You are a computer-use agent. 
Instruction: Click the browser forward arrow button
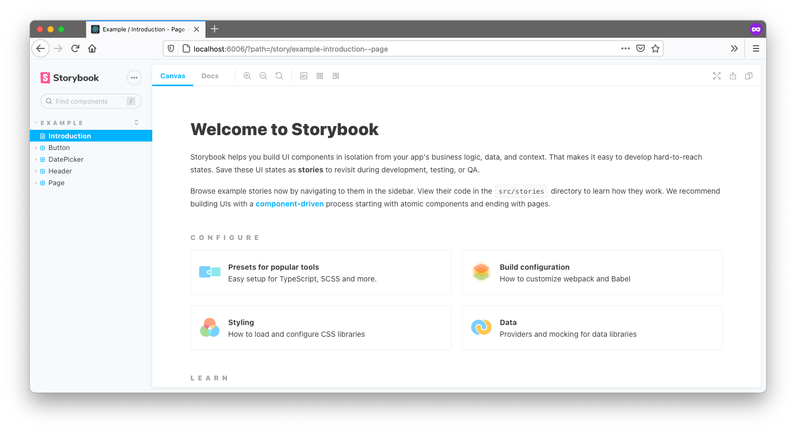[58, 48]
